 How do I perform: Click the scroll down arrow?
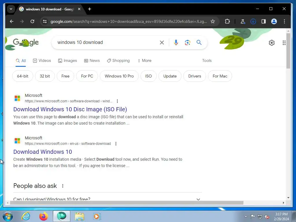click(288, 198)
